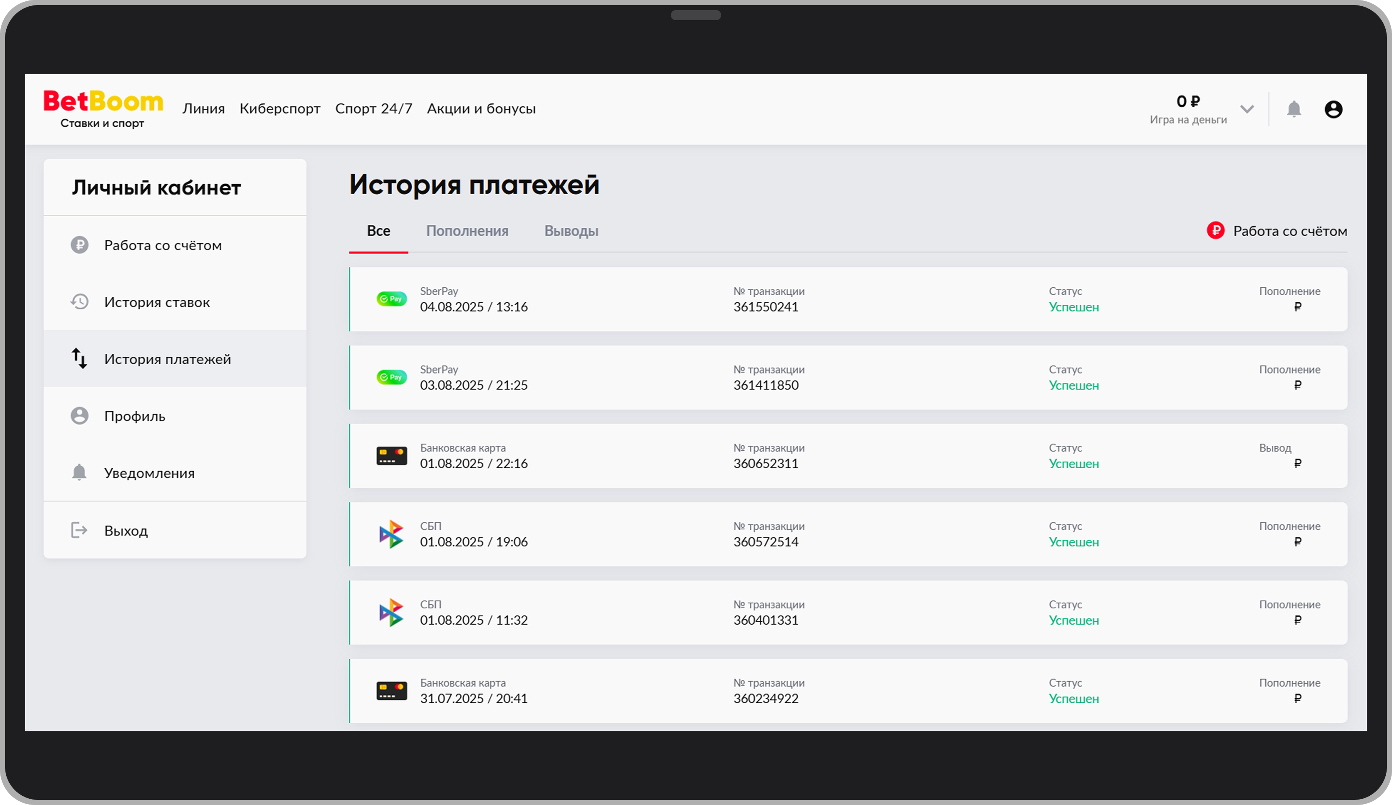This screenshot has height=805, width=1392.
Task: Click the bank card icon of transaction 360652311
Action: (391, 456)
